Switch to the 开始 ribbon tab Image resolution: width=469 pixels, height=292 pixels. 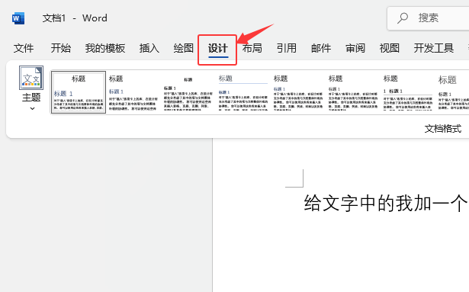point(61,48)
